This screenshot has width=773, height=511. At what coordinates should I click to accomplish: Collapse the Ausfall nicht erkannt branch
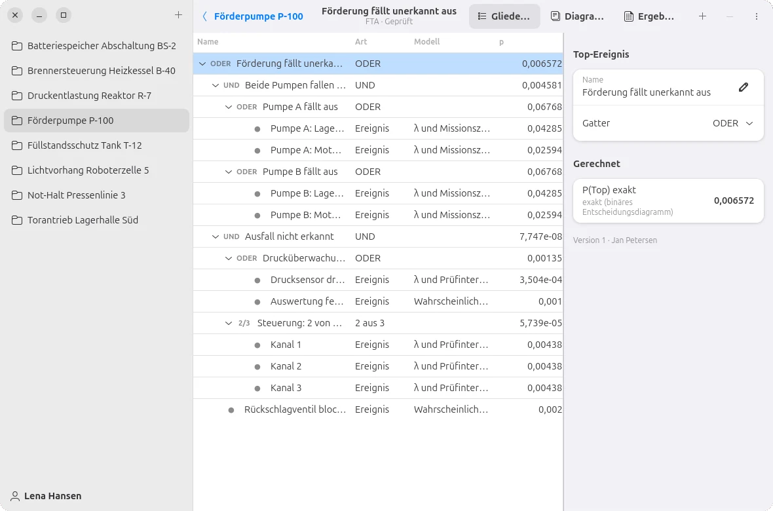click(216, 237)
